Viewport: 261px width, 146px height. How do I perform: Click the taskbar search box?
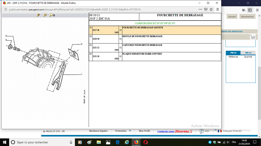pyautogui.click(x=42, y=142)
